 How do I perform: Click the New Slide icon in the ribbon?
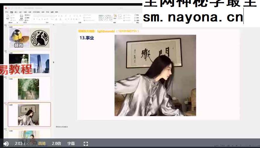[x=21, y=18]
